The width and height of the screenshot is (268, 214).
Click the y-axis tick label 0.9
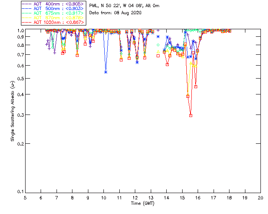point(21,37)
